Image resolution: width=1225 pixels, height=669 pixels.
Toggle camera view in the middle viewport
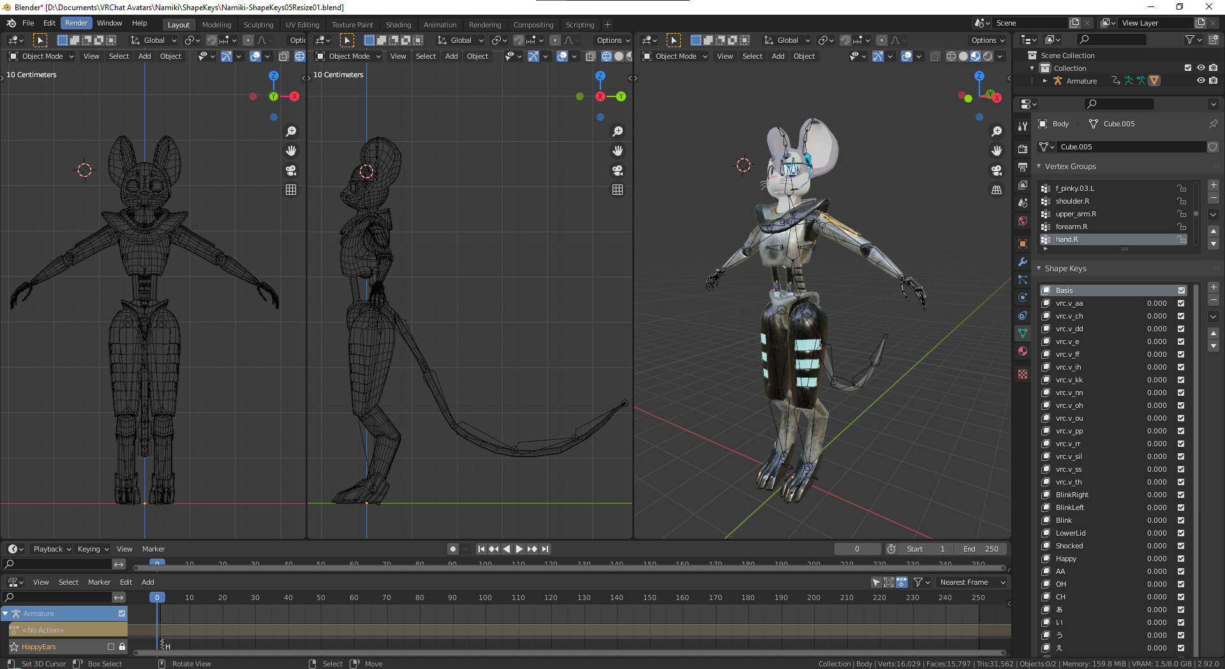(x=617, y=170)
